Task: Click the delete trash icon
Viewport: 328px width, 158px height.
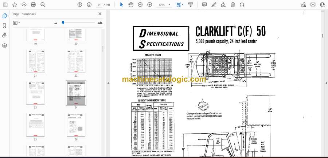Action: [x=233, y=5]
